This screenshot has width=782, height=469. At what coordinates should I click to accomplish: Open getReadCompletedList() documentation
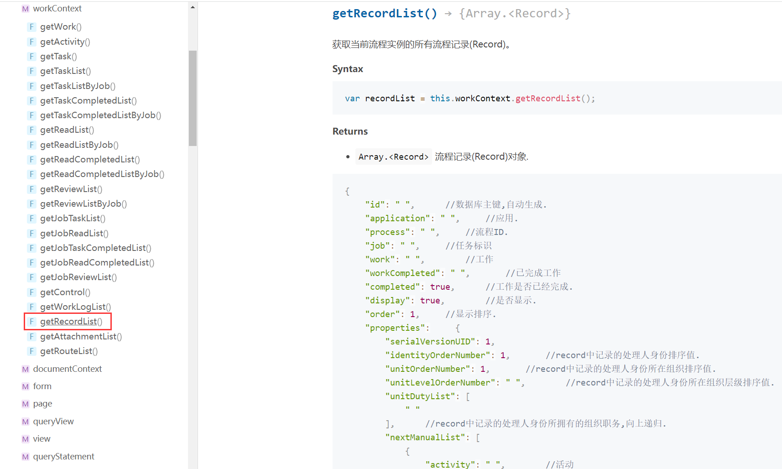tap(90, 160)
